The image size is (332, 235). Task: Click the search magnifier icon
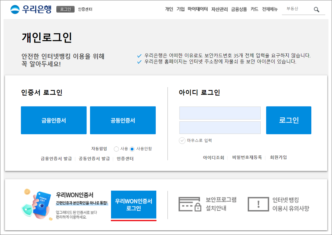click(316, 10)
